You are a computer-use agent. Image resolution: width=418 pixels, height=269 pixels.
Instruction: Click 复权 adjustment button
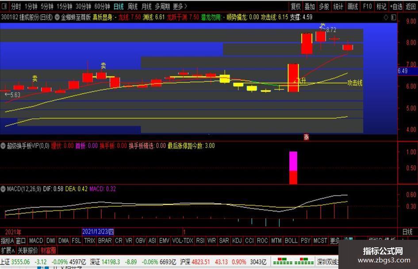(295, 6)
